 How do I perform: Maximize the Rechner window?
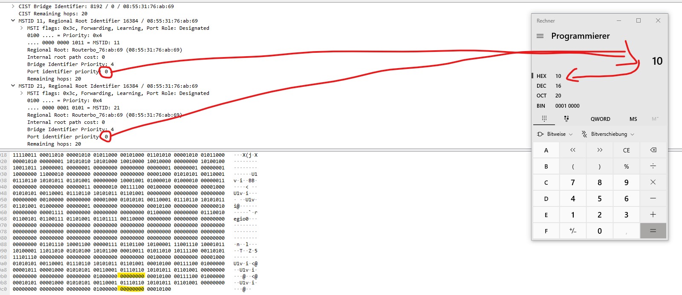pyautogui.click(x=639, y=20)
